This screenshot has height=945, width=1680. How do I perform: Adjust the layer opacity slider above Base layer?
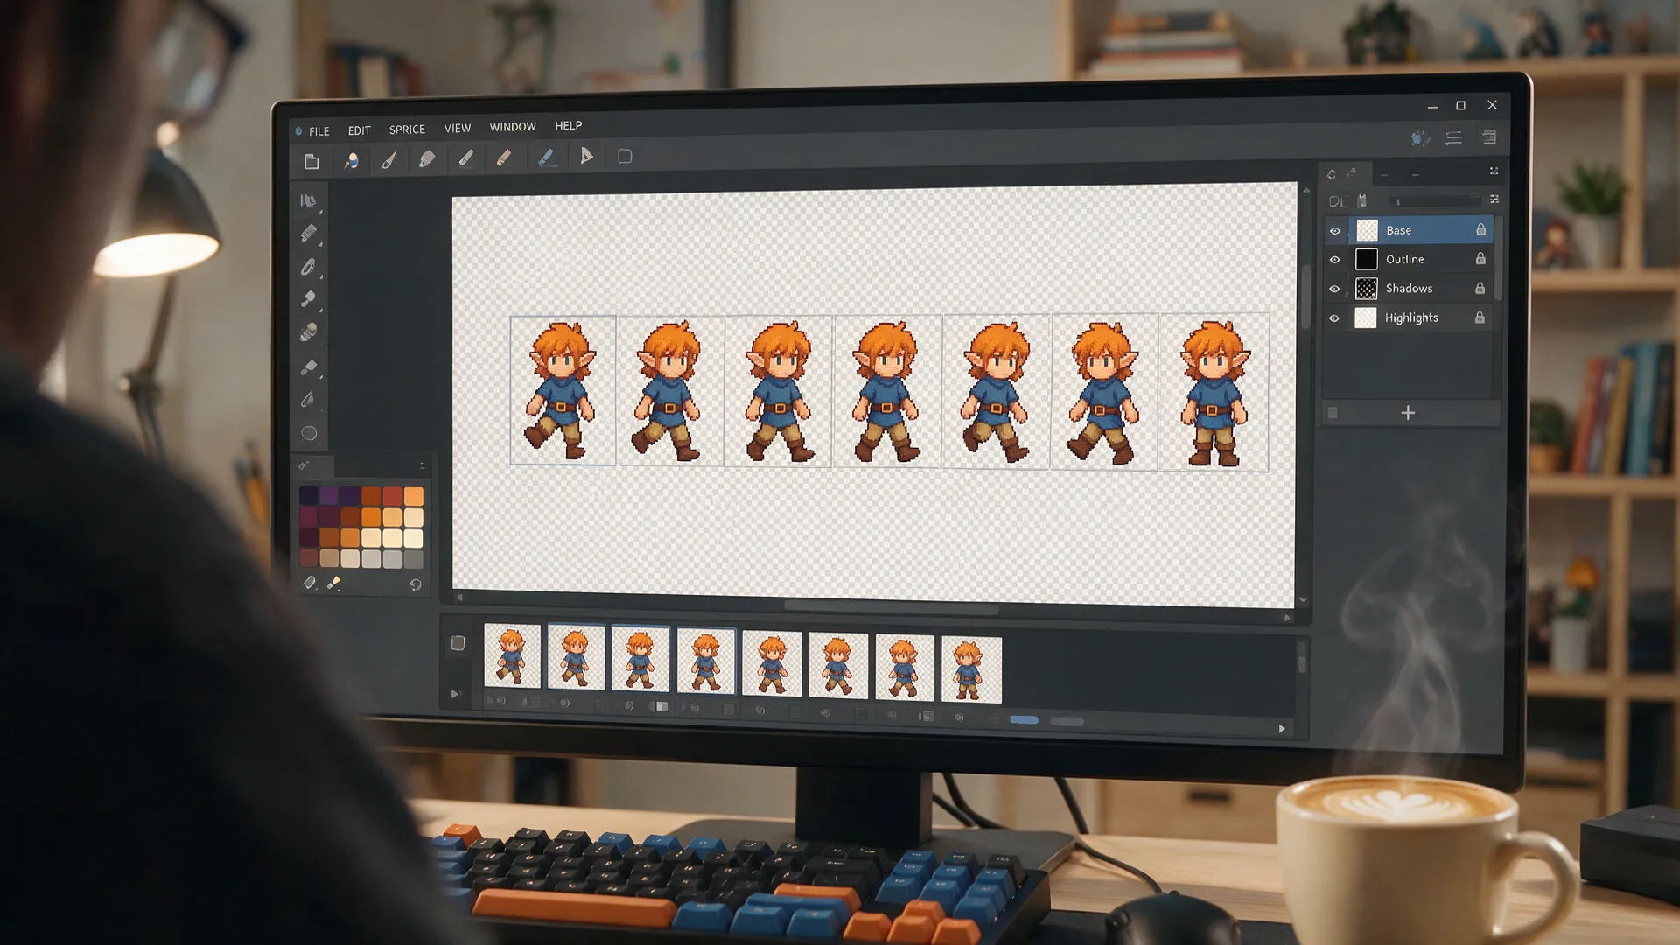coord(1435,201)
